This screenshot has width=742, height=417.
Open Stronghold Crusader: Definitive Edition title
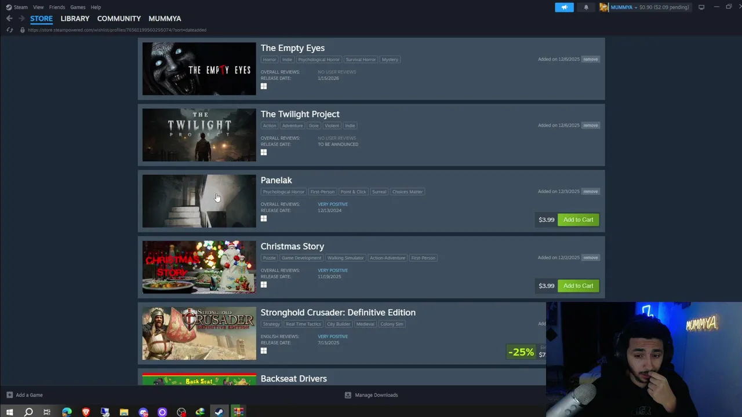point(338,312)
